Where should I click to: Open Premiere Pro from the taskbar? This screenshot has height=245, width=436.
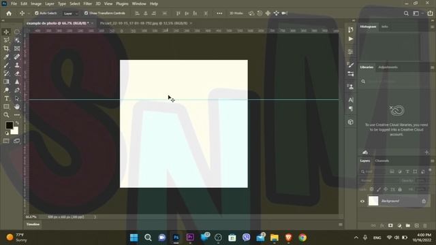190,238
